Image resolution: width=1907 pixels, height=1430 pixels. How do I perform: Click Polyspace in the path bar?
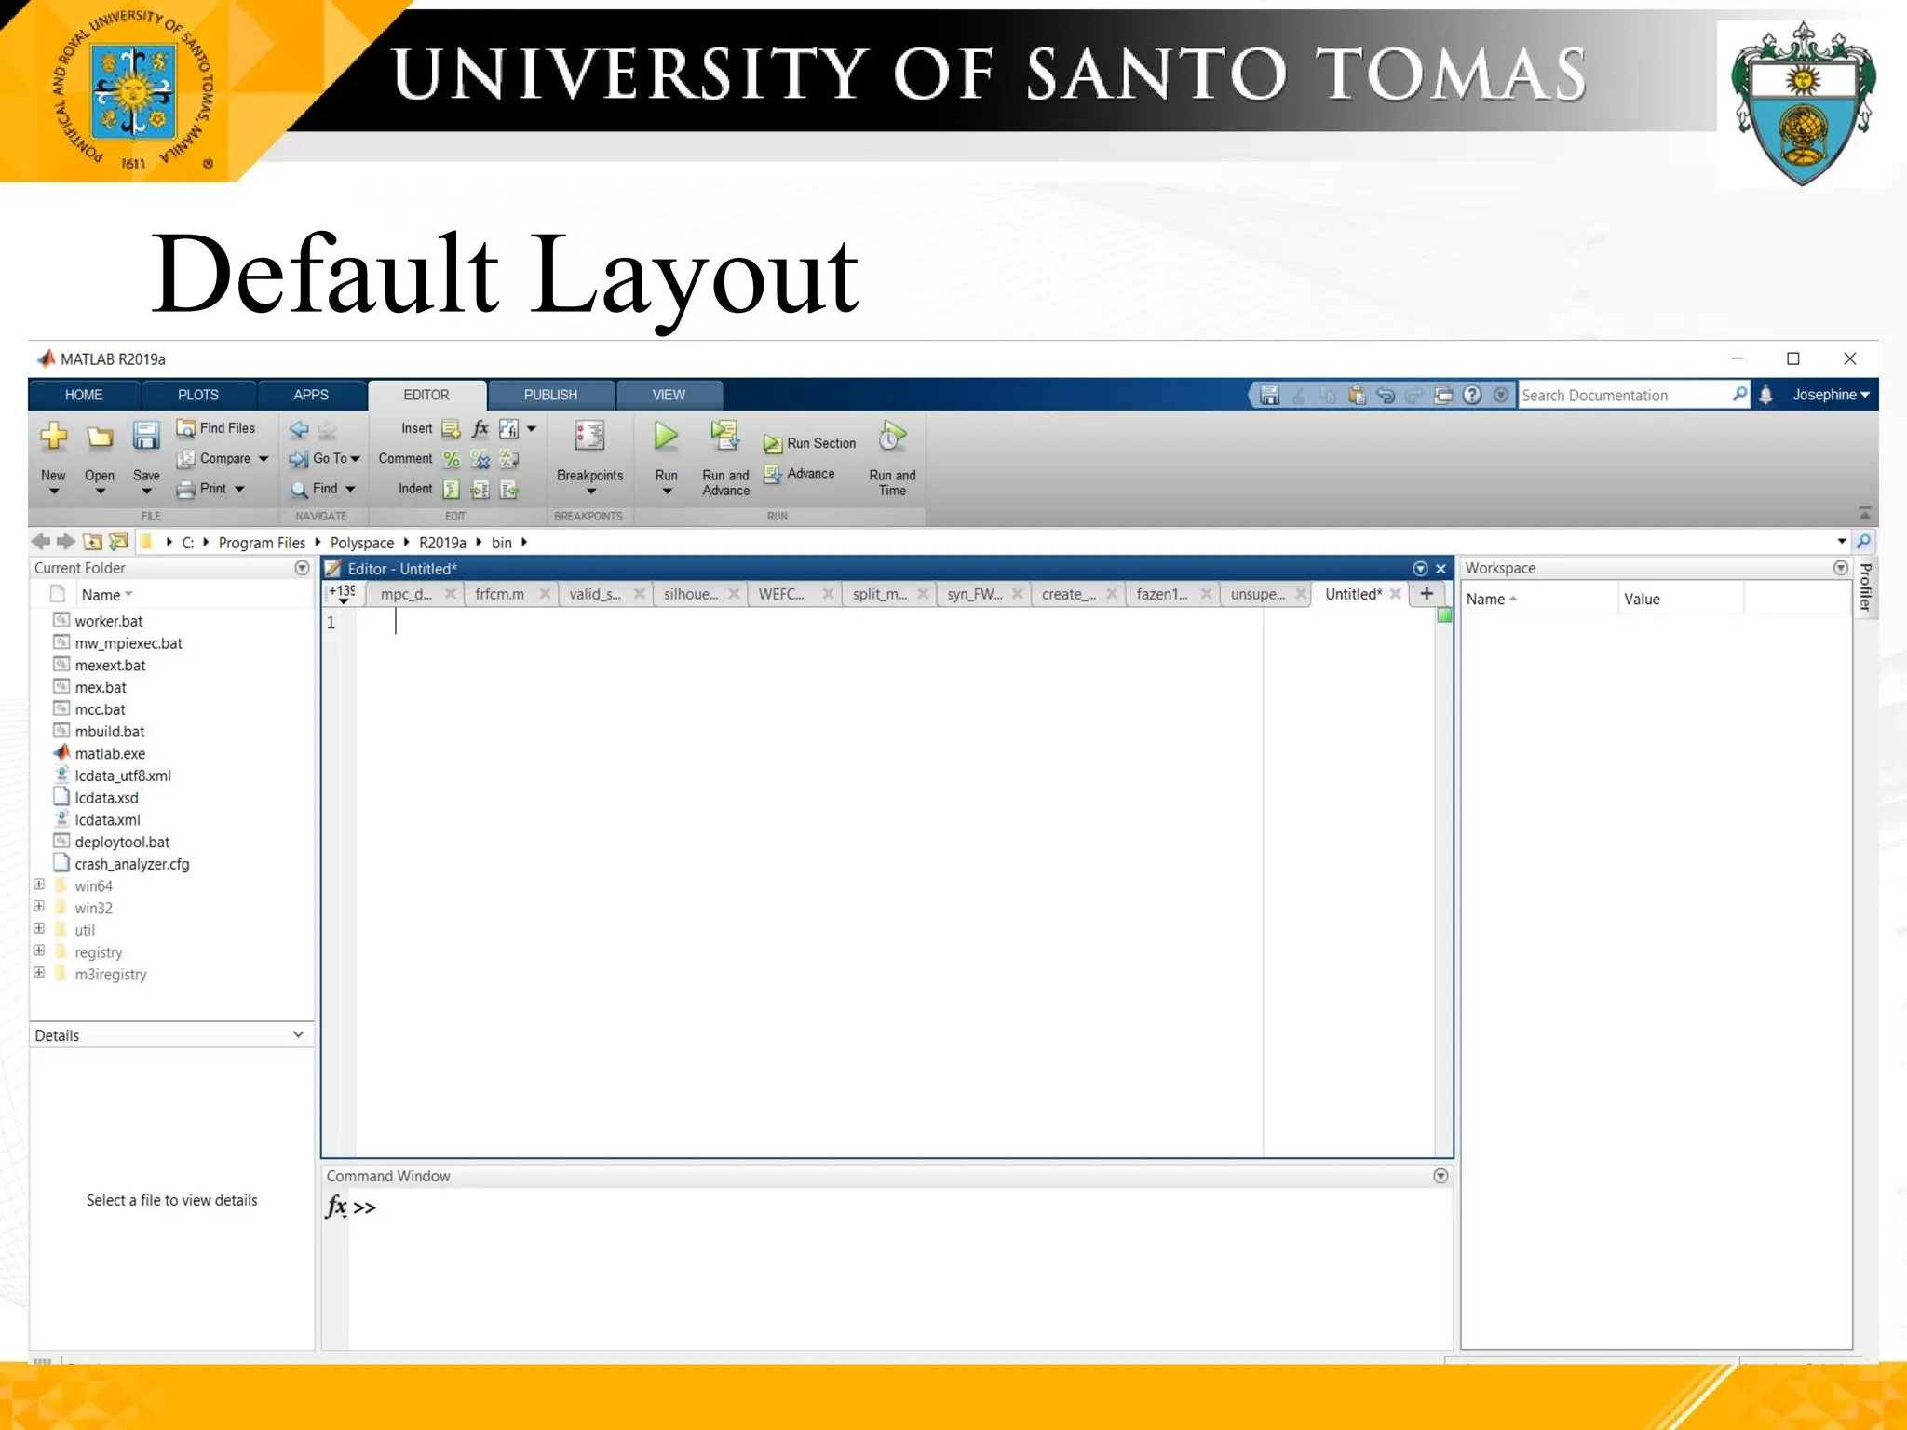tap(362, 543)
